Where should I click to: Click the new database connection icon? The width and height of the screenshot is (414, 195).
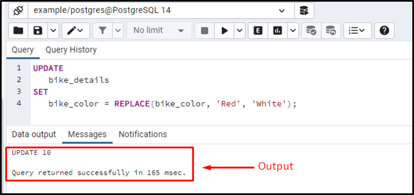(304, 11)
